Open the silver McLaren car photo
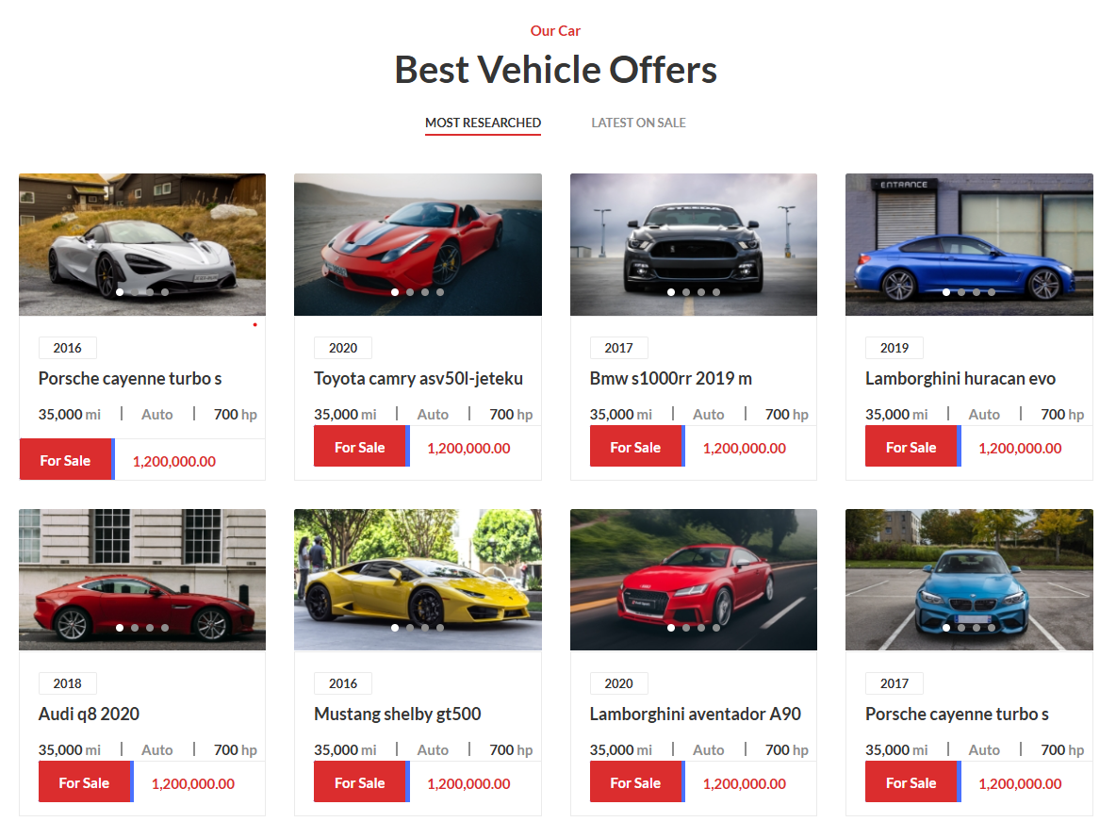This screenshot has width=1116, height=838. (142, 244)
